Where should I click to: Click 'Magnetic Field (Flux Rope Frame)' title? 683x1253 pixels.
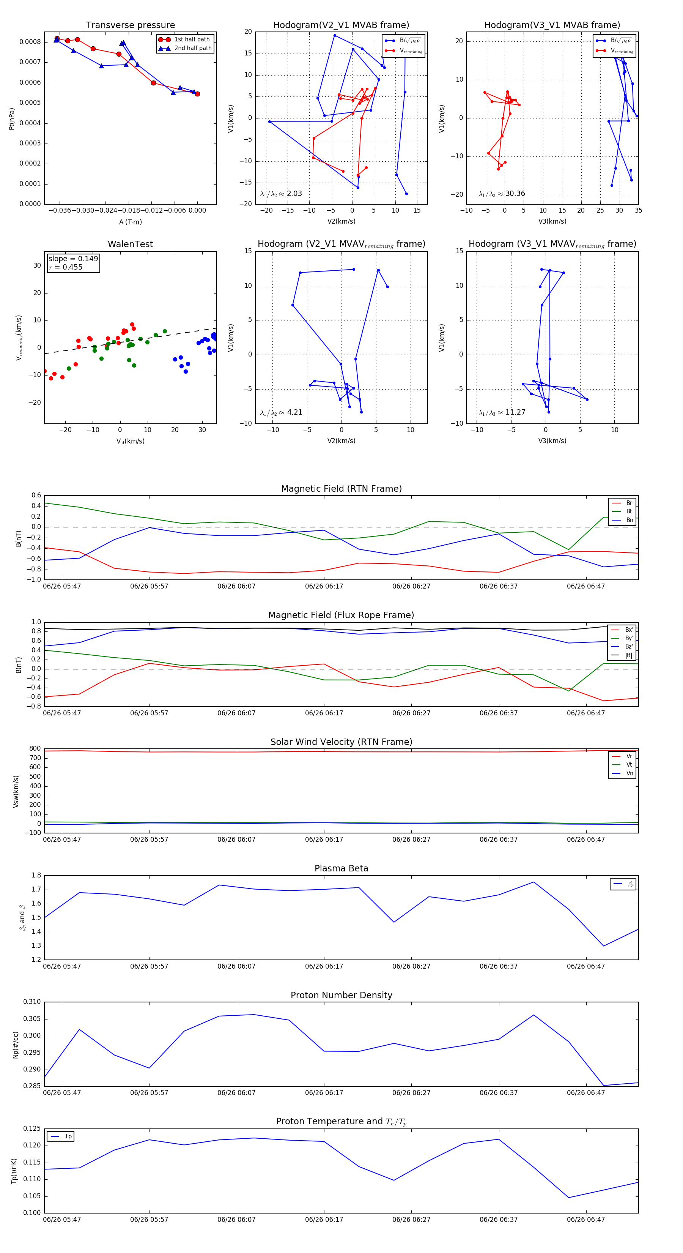click(341, 615)
